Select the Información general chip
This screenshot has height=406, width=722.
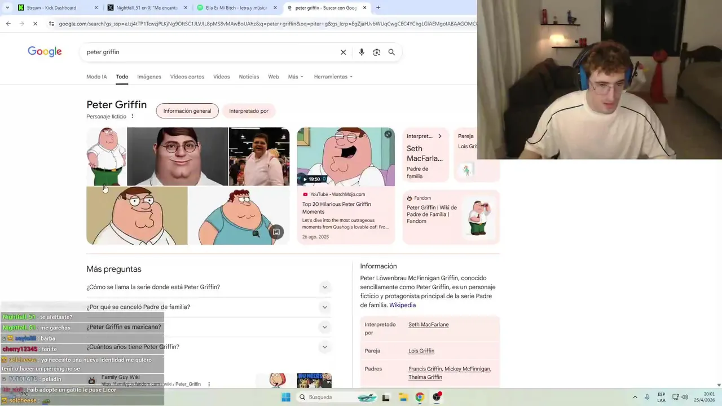[x=187, y=111]
